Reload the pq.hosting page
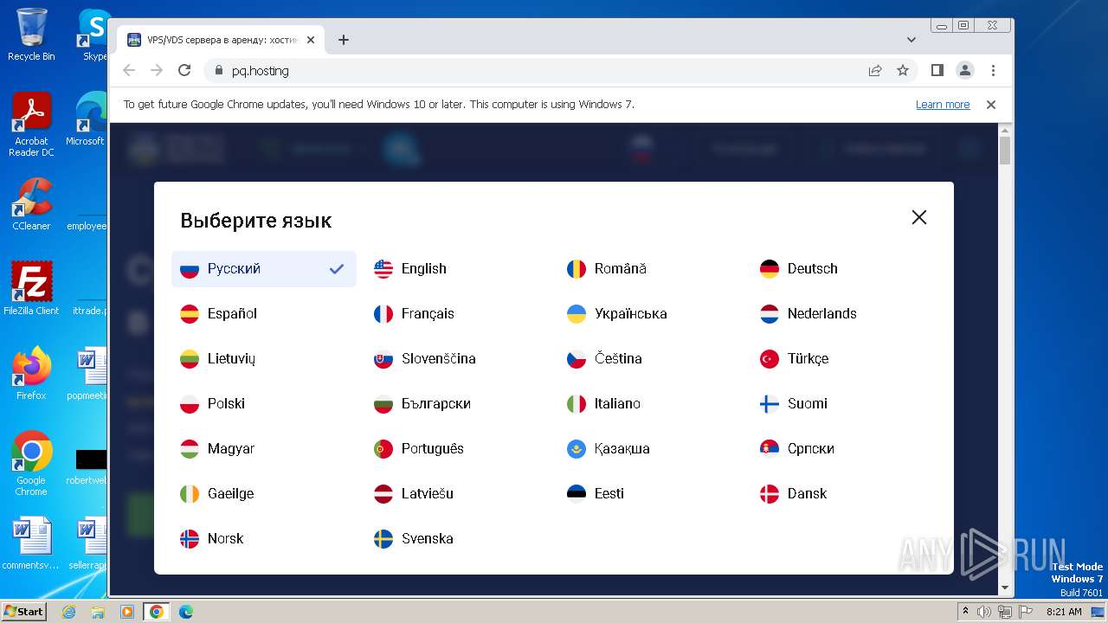The height and width of the screenshot is (623, 1108). point(184,71)
